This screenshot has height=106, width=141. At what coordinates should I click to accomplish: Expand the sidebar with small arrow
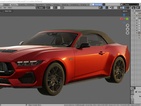pos(130,15)
